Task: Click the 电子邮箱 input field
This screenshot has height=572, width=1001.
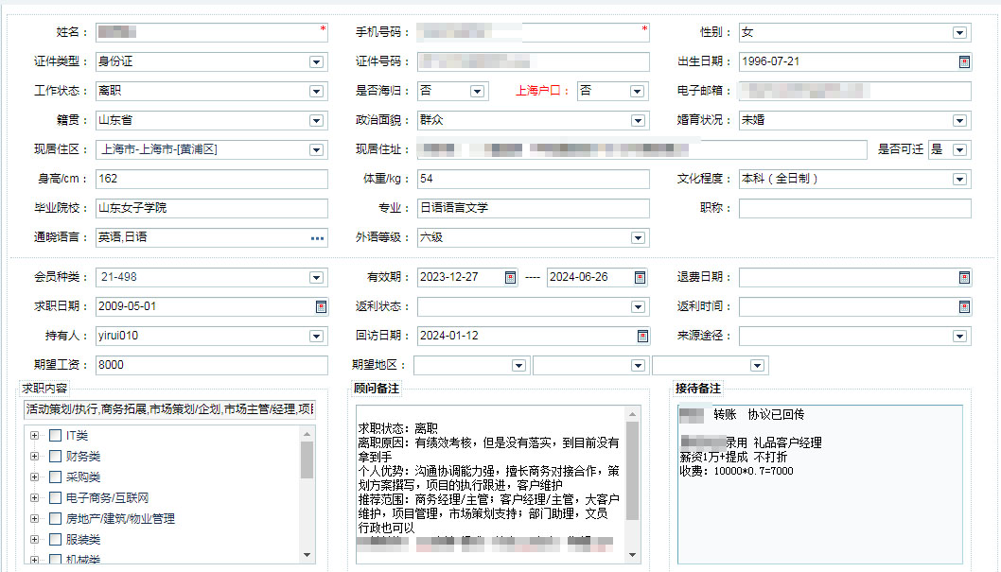Action: (x=855, y=91)
